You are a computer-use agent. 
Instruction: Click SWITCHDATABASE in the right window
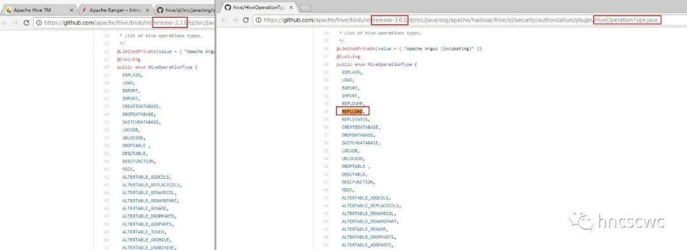point(361,142)
